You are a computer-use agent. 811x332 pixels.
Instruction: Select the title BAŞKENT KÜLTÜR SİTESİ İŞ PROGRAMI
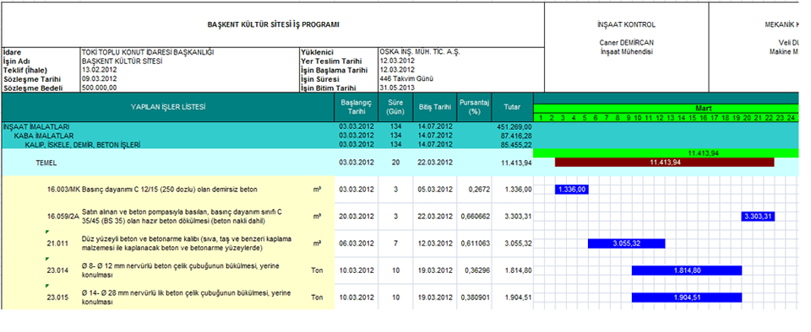[x=273, y=24]
